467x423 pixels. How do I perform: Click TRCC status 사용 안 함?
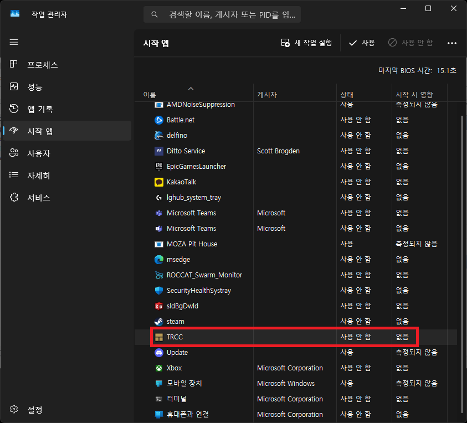[x=356, y=337]
